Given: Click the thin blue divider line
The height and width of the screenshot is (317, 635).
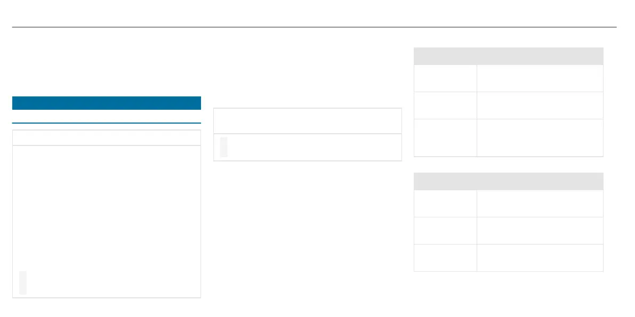Looking at the screenshot, I should pos(107,123).
